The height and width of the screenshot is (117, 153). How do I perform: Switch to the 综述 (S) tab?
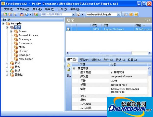pyautogui.click(x=96, y=60)
